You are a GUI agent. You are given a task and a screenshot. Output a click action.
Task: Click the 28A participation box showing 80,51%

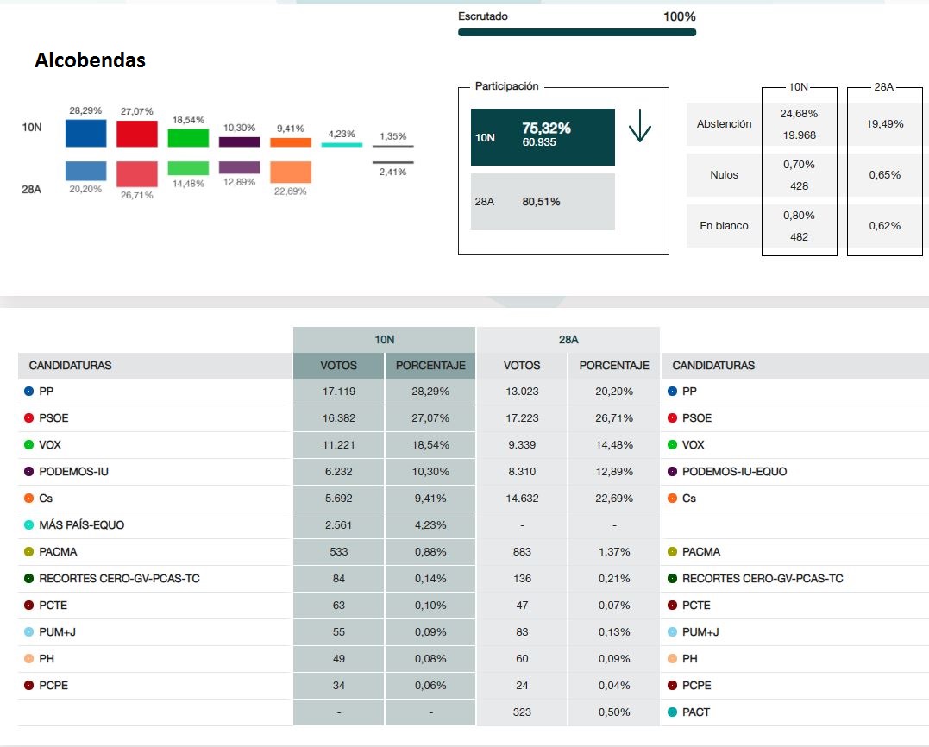[543, 202]
